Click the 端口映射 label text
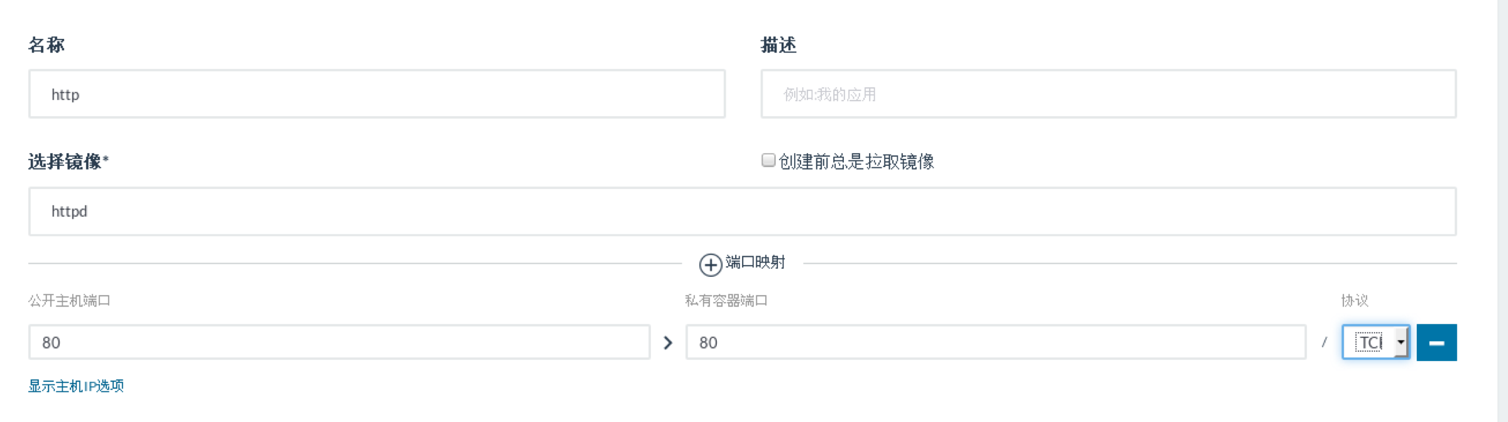The width and height of the screenshot is (1508, 422). point(755,262)
